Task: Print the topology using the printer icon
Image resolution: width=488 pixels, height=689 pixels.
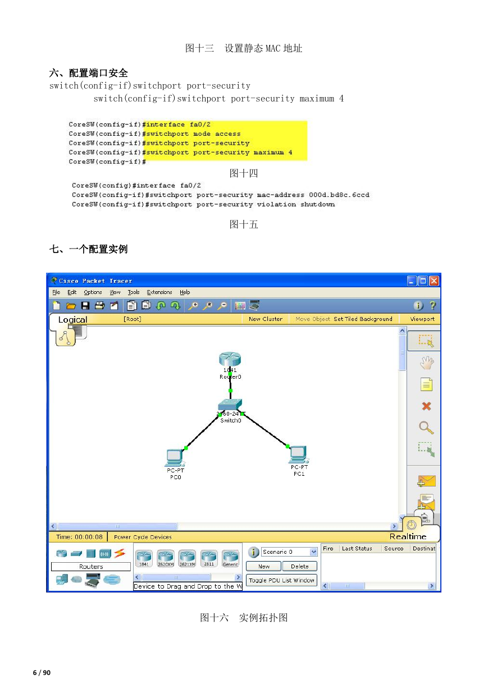Action: click(x=99, y=306)
